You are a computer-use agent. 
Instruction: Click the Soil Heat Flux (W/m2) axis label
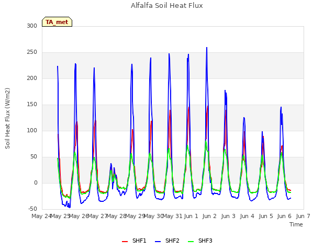coord(7,118)
